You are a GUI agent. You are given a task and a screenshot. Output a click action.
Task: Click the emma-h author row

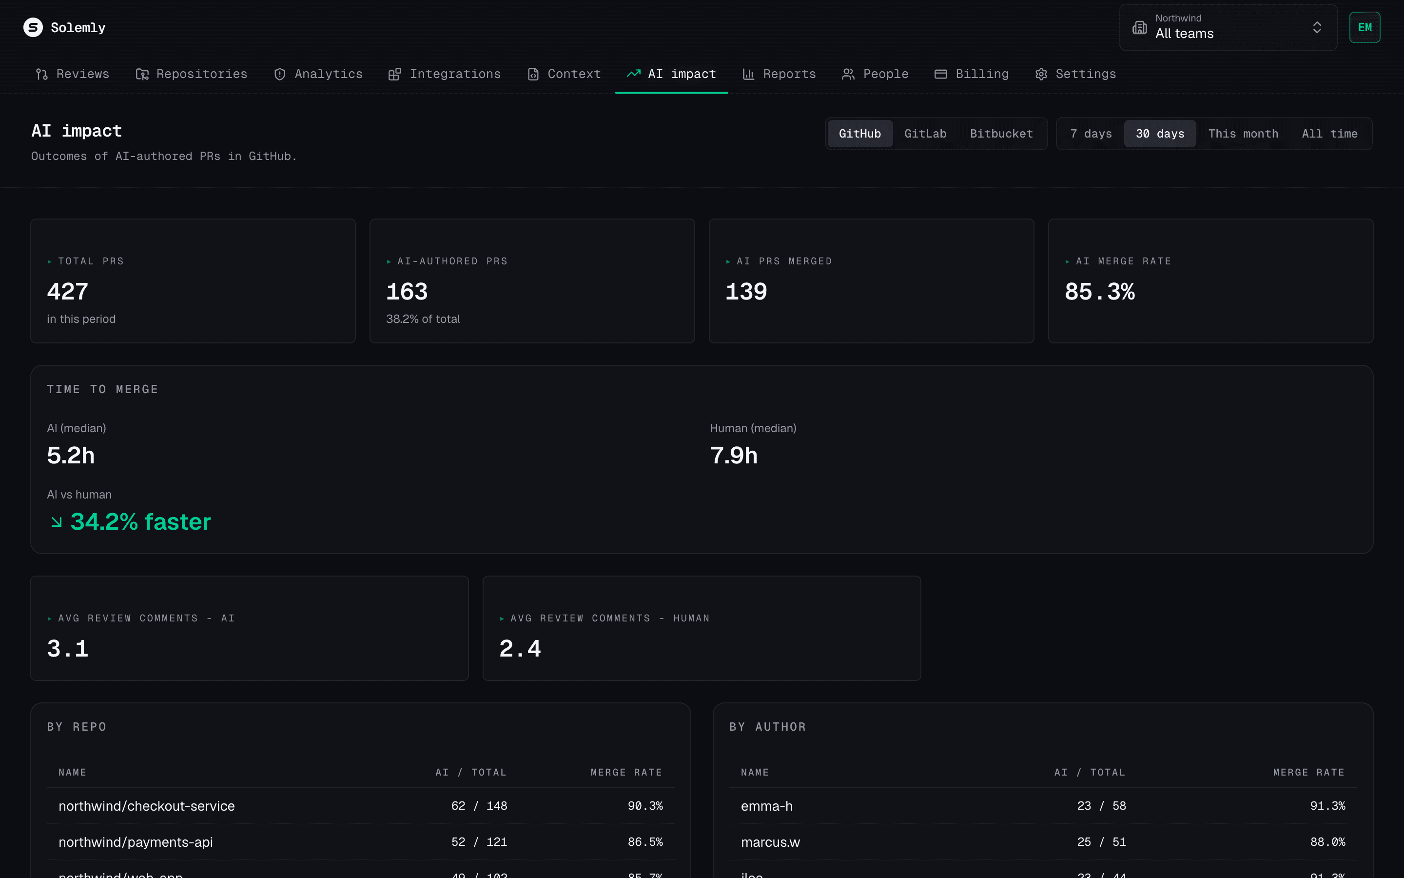(1043, 806)
